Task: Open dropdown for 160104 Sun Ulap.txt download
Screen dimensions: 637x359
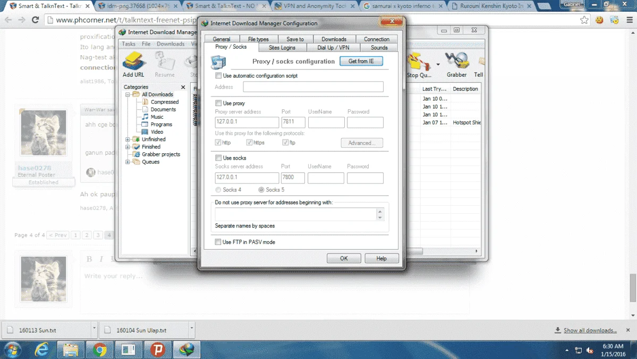Action: 191,328
